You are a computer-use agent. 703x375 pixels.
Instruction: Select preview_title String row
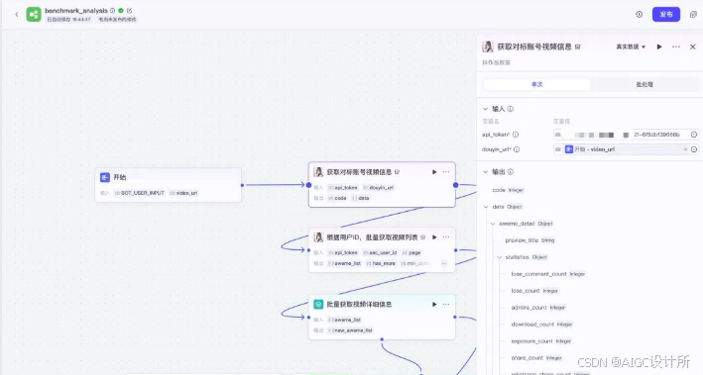coord(529,240)
